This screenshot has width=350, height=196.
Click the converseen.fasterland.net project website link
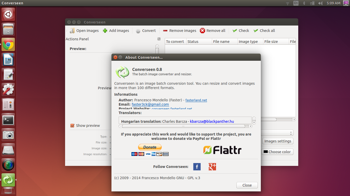[x=172, y=108]
